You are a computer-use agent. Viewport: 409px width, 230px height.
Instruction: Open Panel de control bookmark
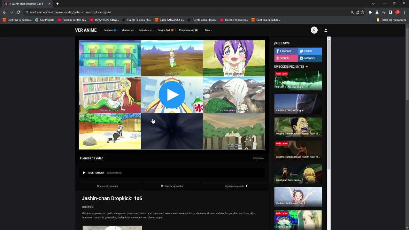[x=72, y=20]
